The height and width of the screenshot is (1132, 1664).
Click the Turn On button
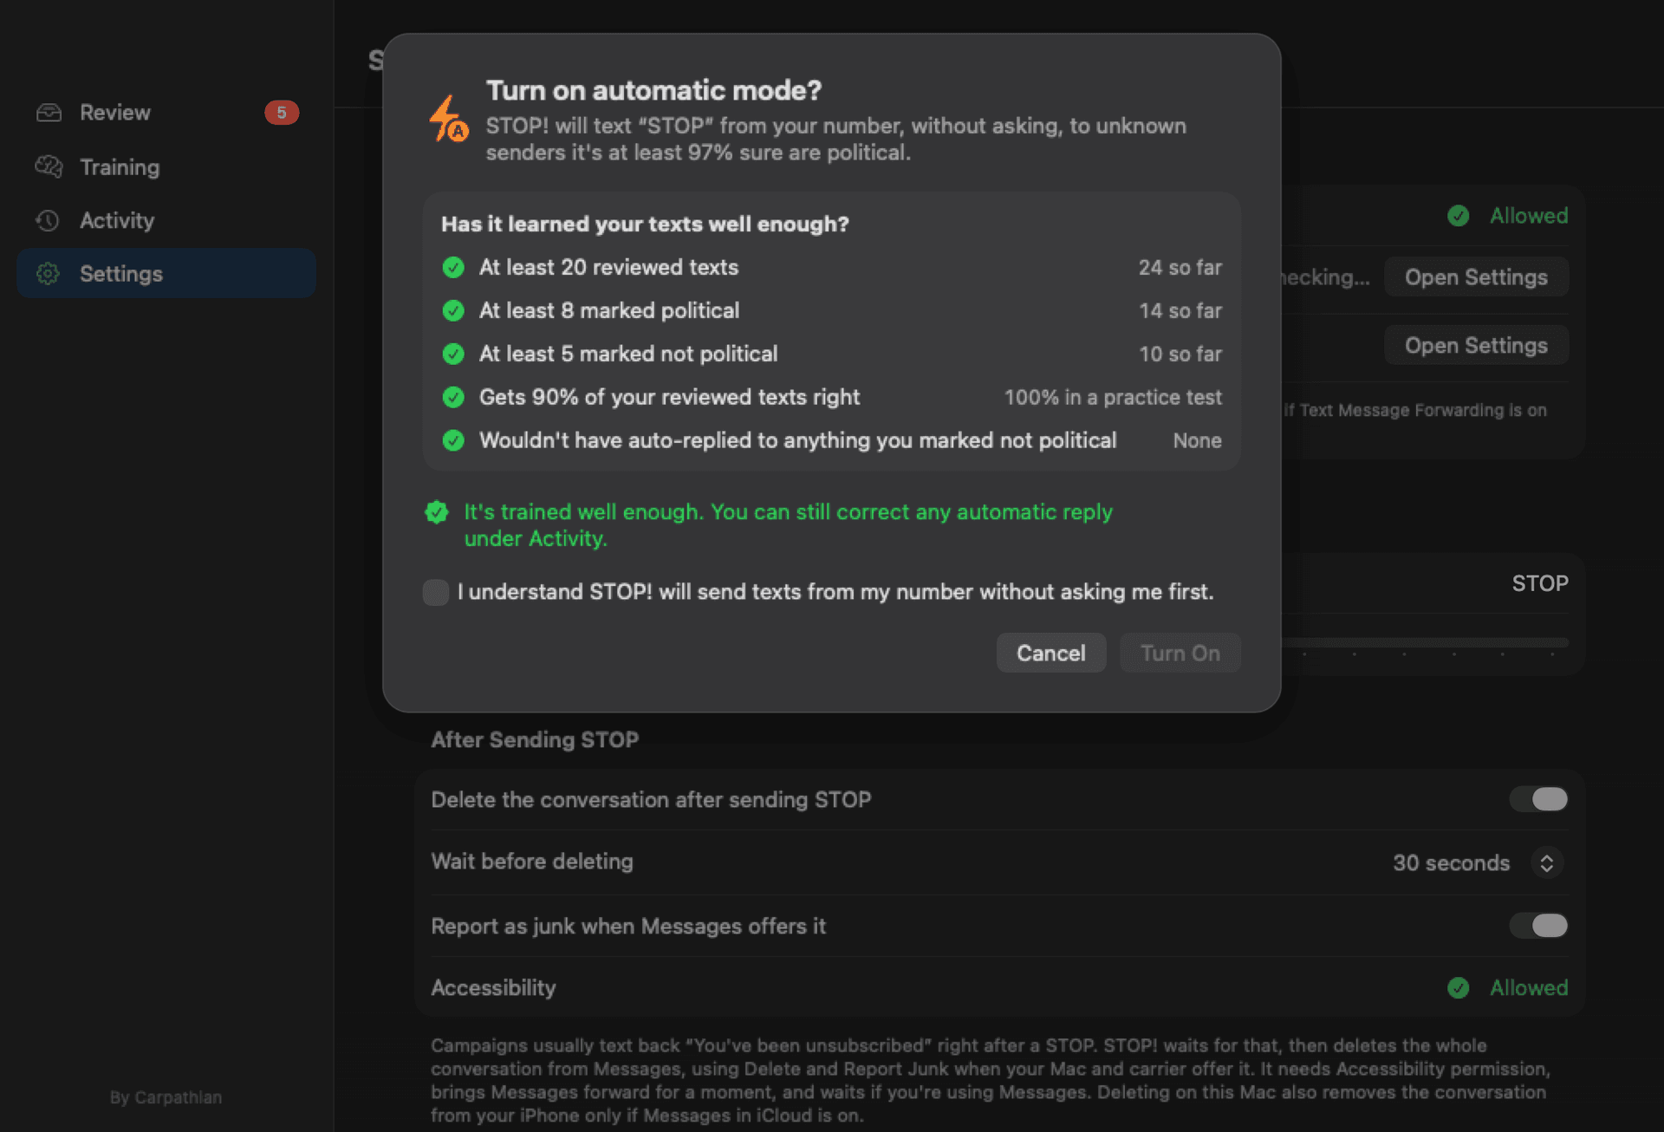pos(1180,653)
